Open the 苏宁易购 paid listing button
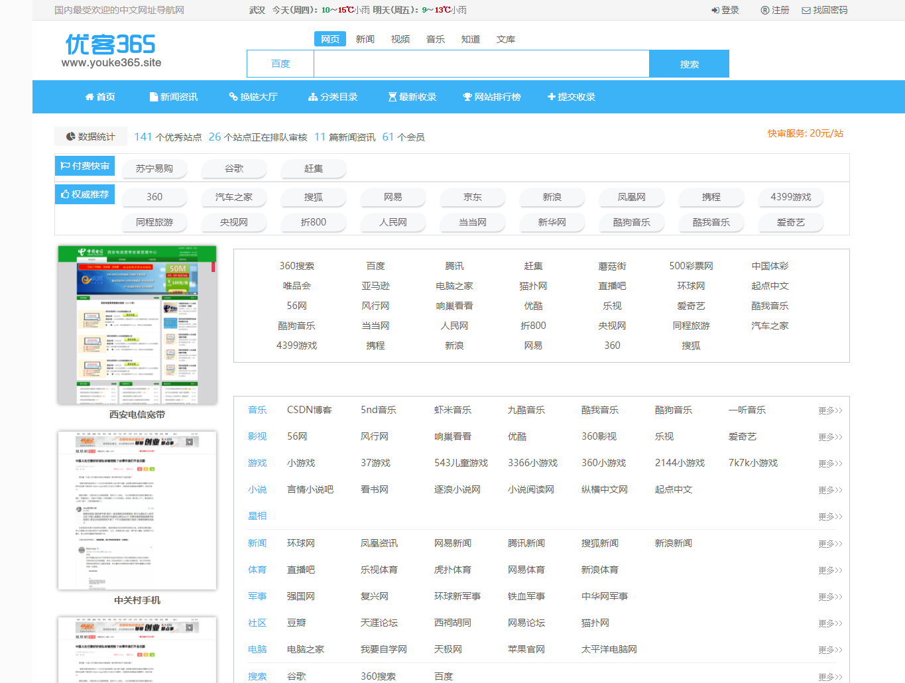Screen dimensions: 905x683 (154, 168)
